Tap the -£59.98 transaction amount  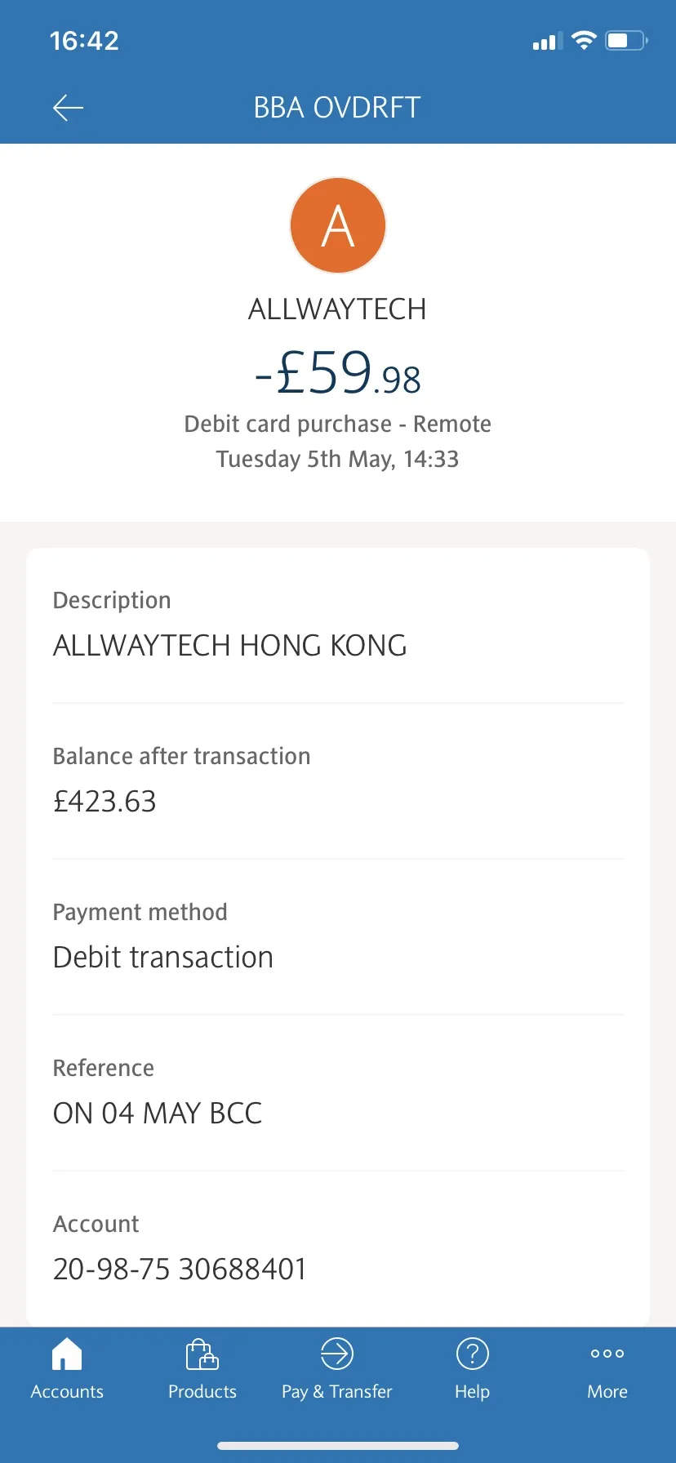tap(338, 373)
